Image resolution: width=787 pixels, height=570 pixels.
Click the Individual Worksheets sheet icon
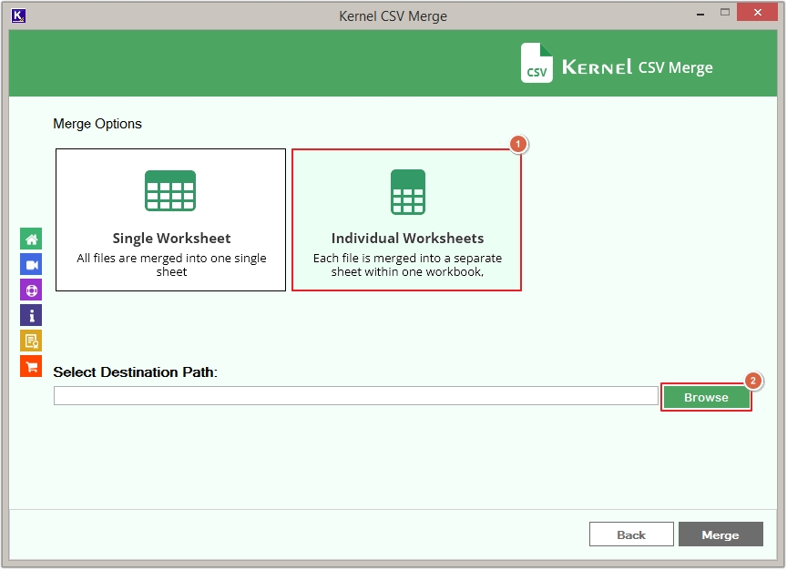click(x=408, y=192)
